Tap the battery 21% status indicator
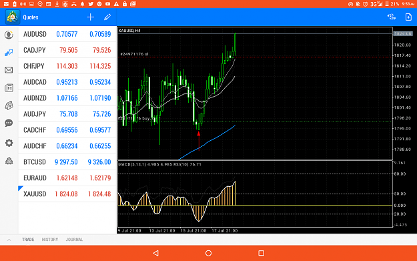 (392, 4)
